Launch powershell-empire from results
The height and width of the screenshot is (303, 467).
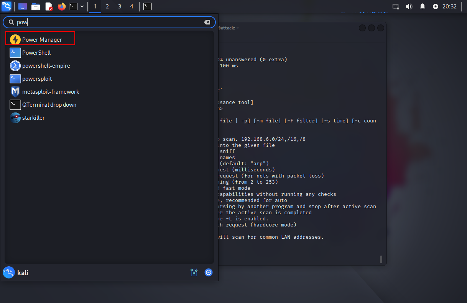click(x=109, y=65)
